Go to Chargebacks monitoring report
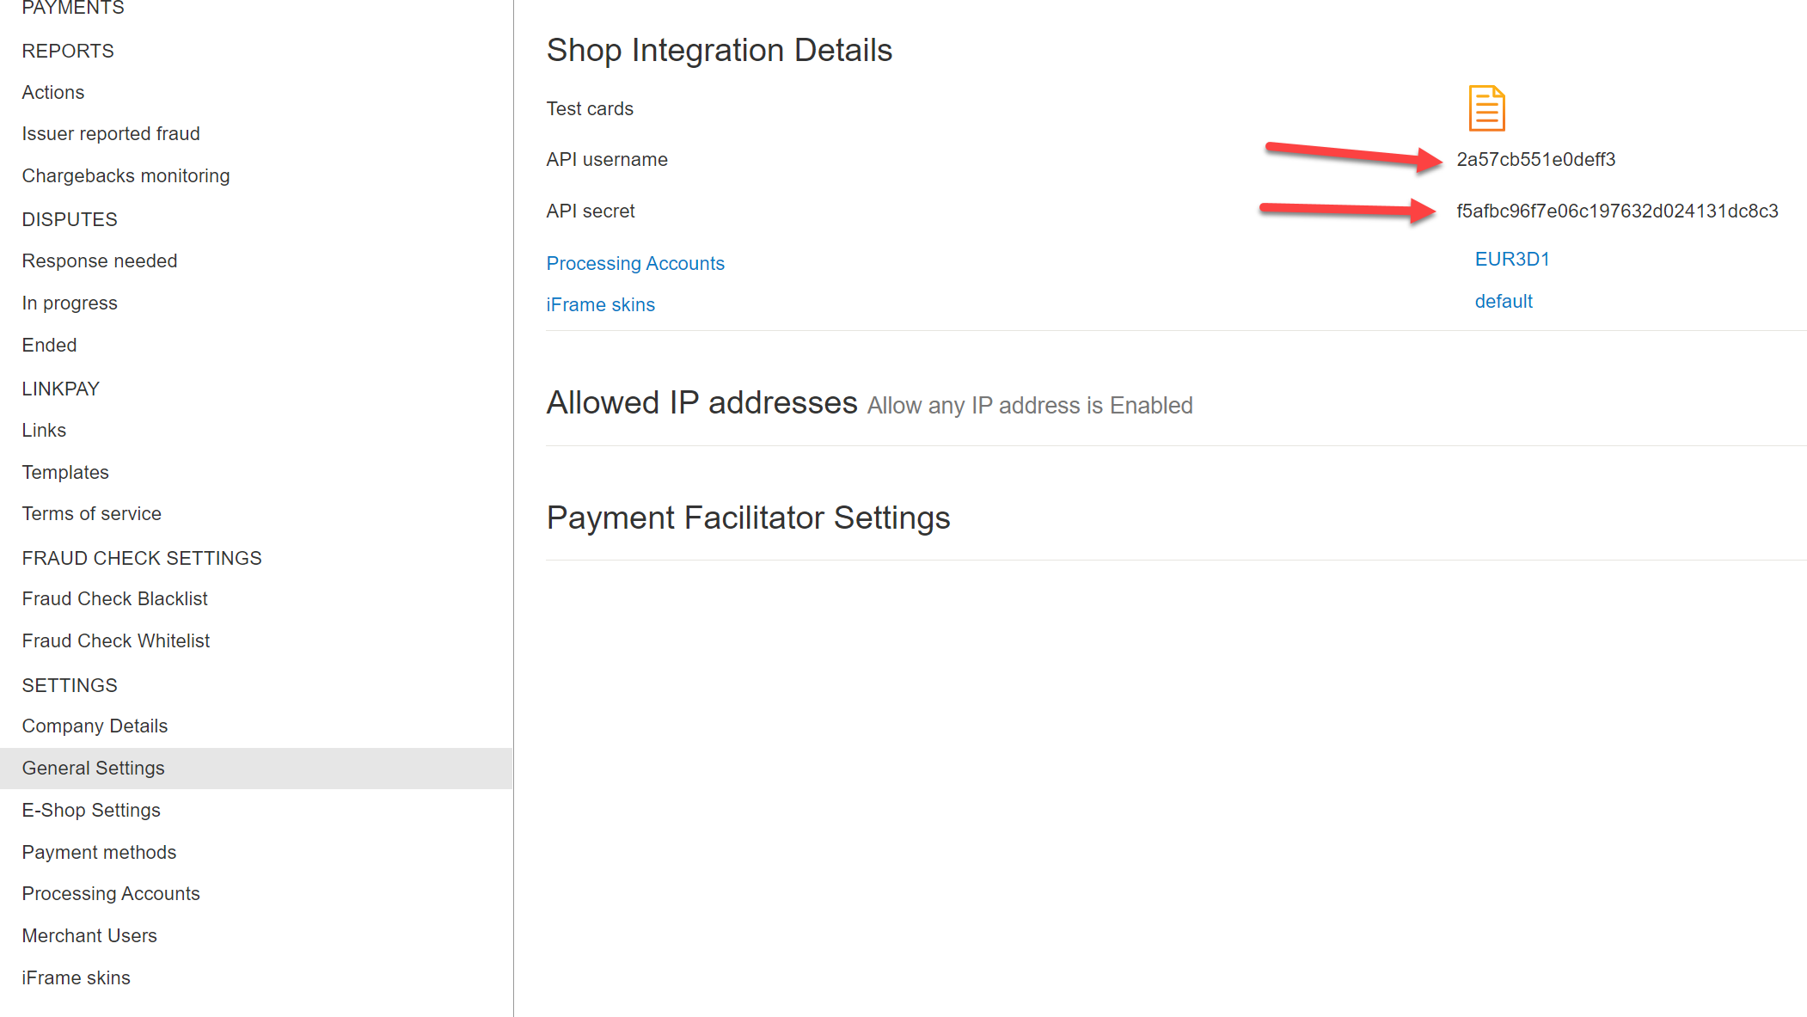The width and height of the screenshot is (1807, 1017). tap(126, 175)
